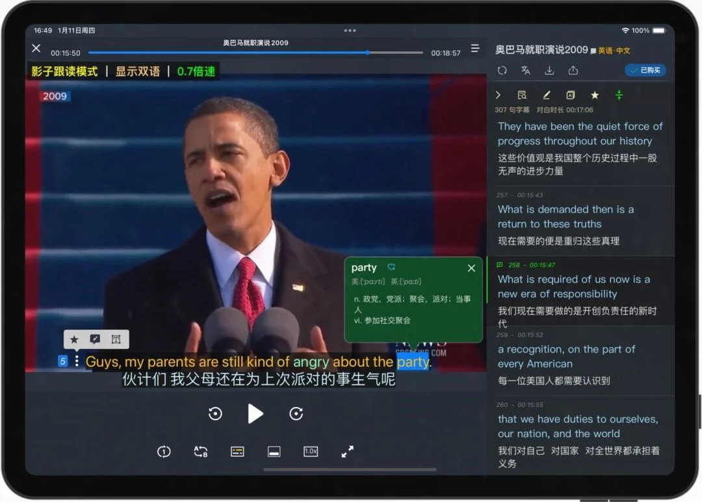Toggle single sentence loop
Screen dimensions: 702x502
point(164,451)
